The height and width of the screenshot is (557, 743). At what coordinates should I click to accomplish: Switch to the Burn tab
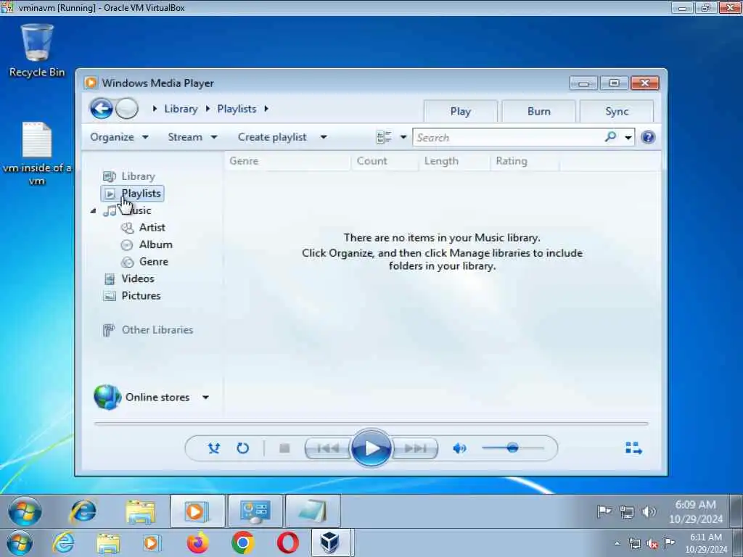click(539, 112)
